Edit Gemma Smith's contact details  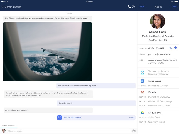[x=175, y=6]
